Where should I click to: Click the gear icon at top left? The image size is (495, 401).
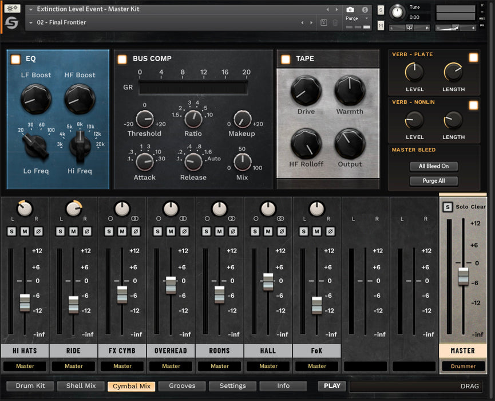(x=12, y=9)
